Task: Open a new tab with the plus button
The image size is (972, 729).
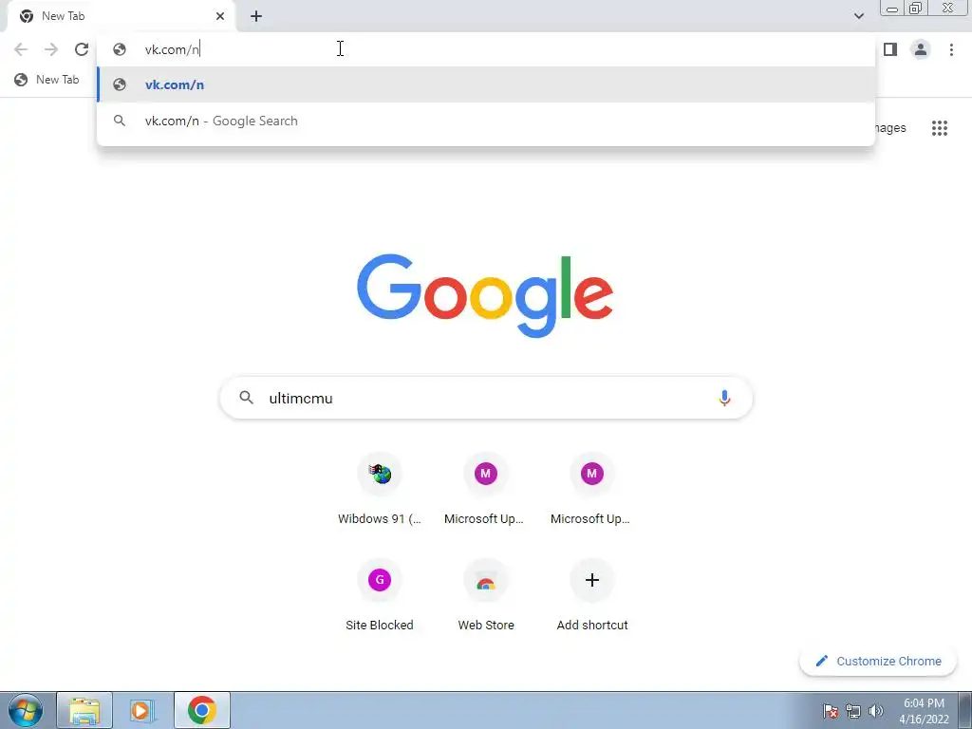Action: (256, 17)
